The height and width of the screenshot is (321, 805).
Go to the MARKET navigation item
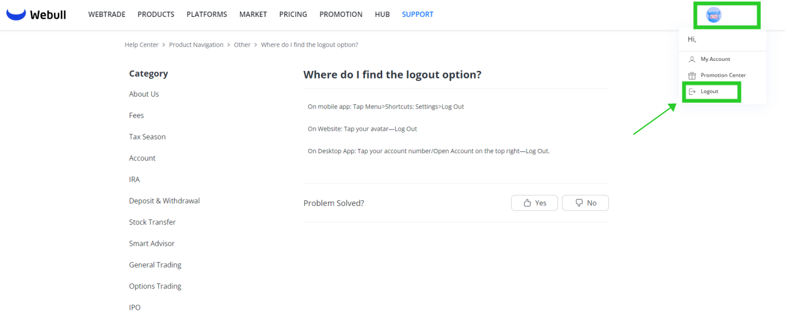pyautogui.click(x=253, y=14)
